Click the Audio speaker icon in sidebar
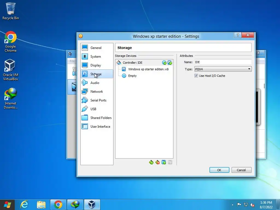This screenshot has width=280, height=210. 85,83
